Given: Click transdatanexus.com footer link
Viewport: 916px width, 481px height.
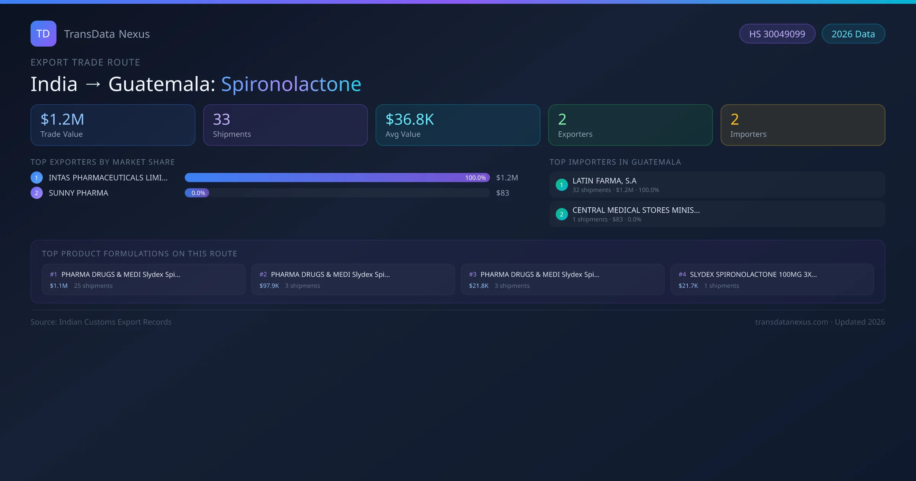Looking at the screenshot, I should (x=792, y=322).
